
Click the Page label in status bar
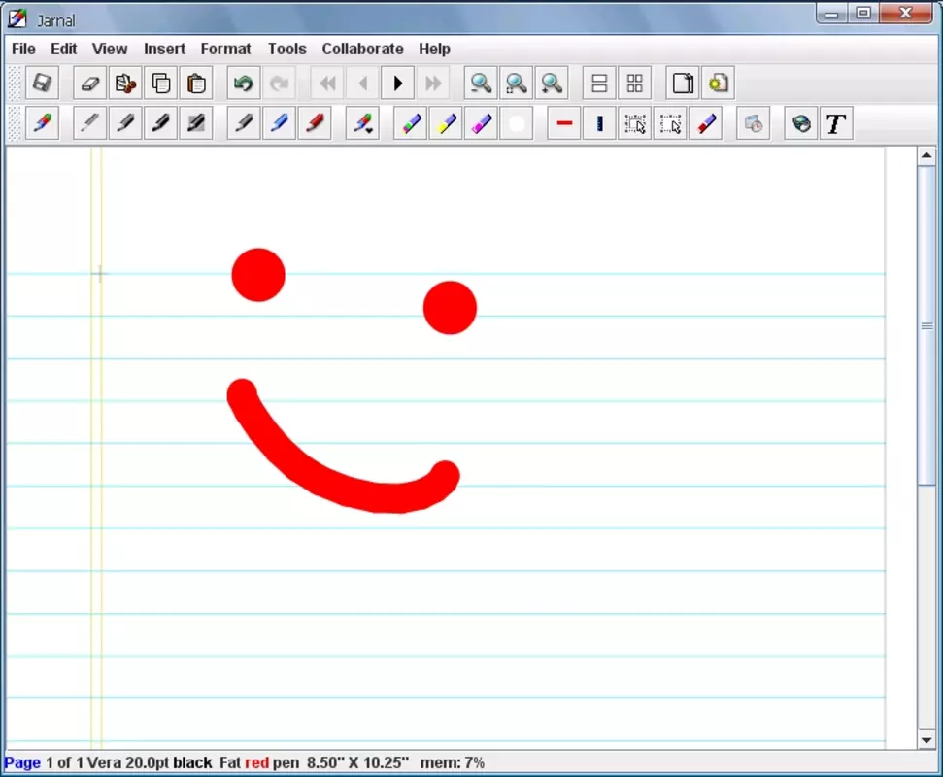tap(22, 762)
